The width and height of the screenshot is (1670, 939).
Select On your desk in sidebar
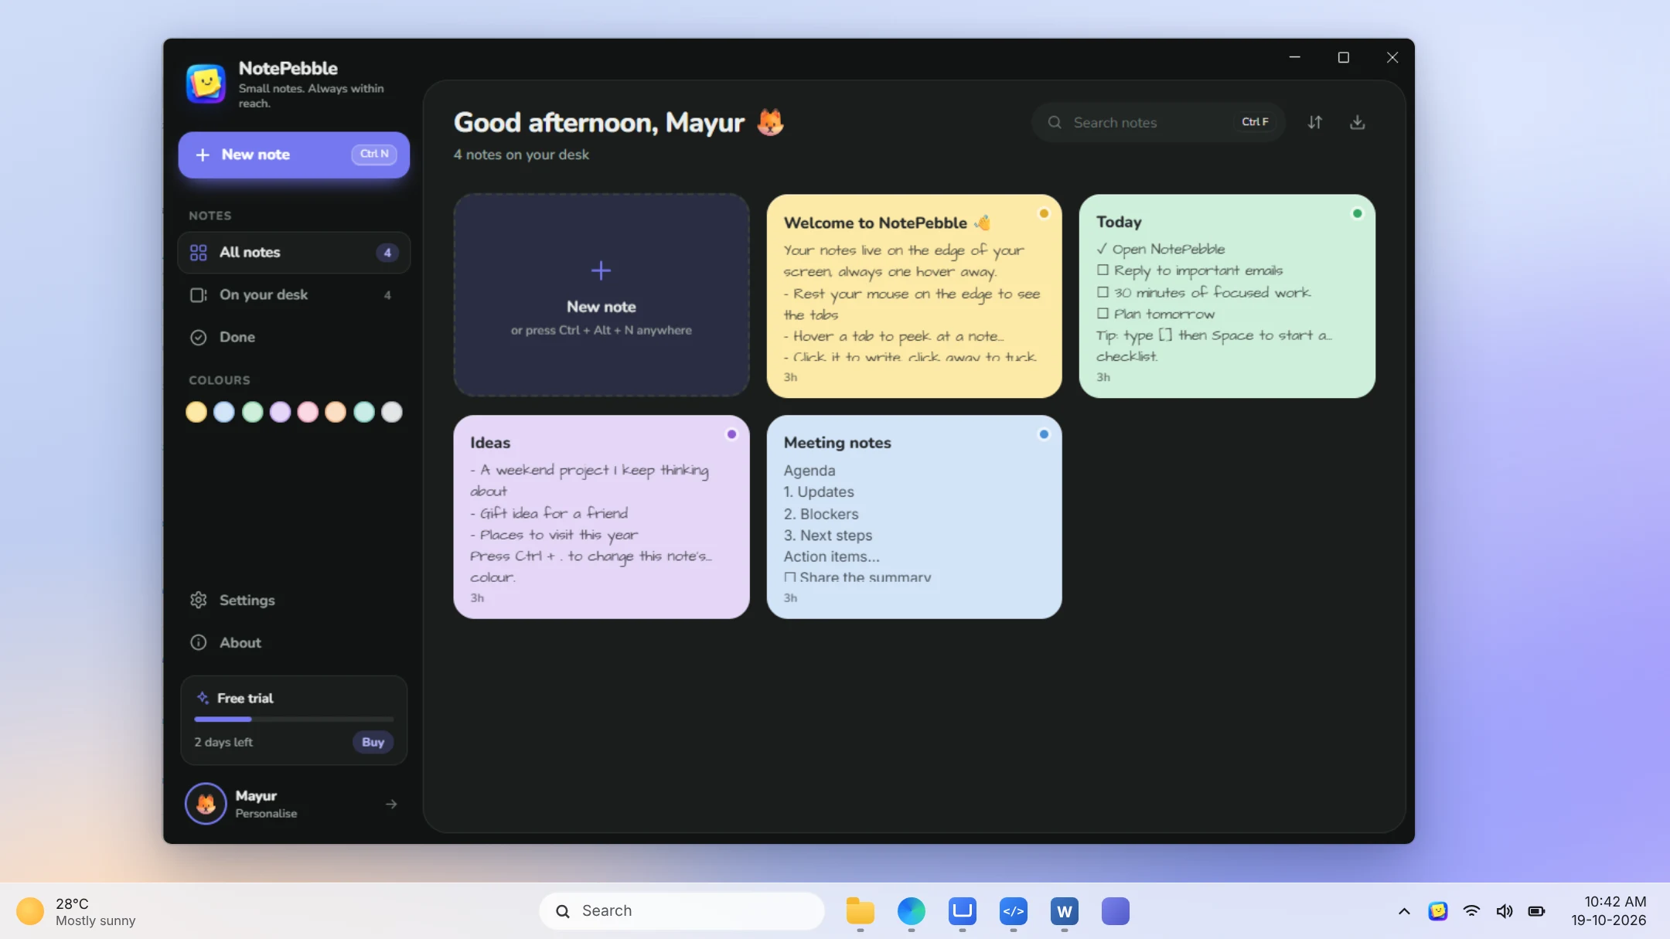[x=294, y=294]
